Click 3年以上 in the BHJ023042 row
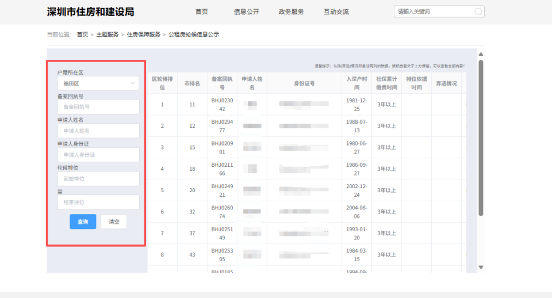Image resolution: width=552 pixels, height=298 pixels. coord(386,105)
